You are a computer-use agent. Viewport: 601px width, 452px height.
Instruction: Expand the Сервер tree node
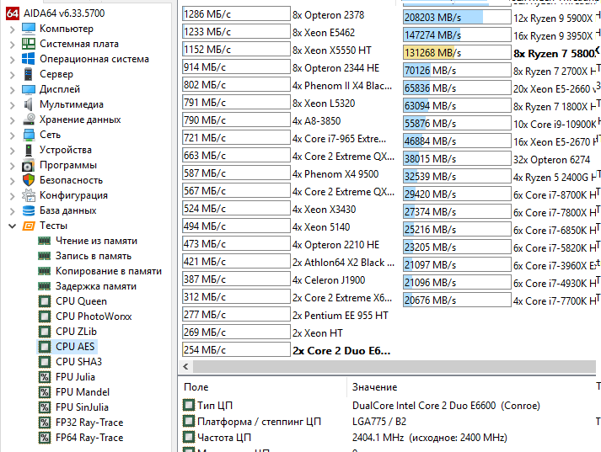[13, 75]
